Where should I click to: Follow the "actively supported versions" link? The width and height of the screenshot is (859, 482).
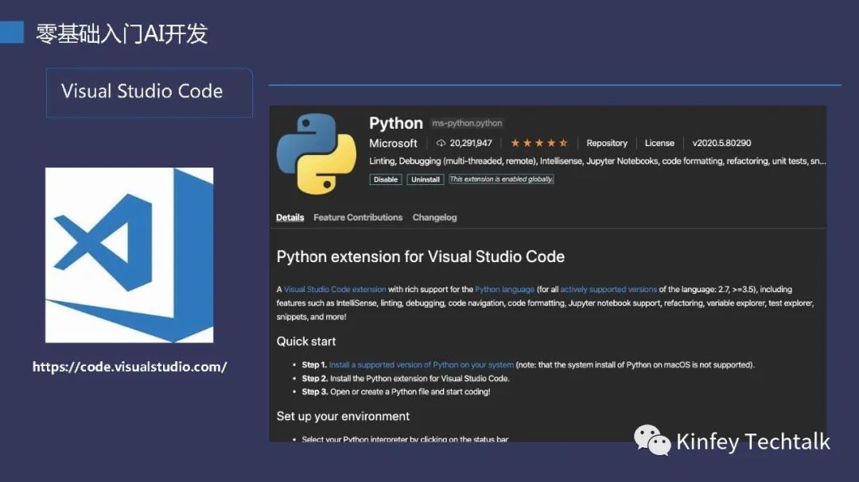point(608,289)
